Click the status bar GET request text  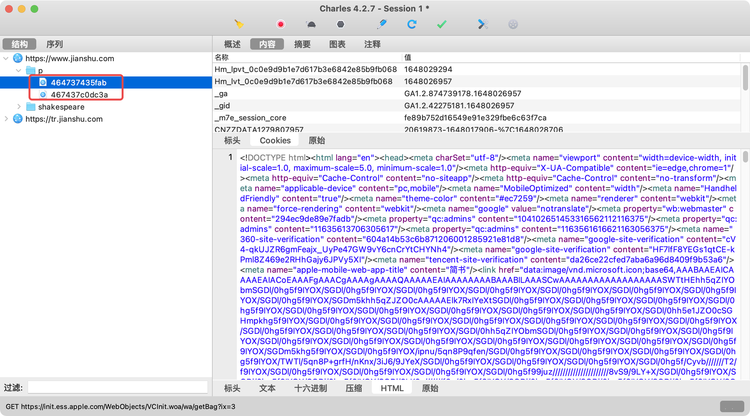click(x=120, y=406)
